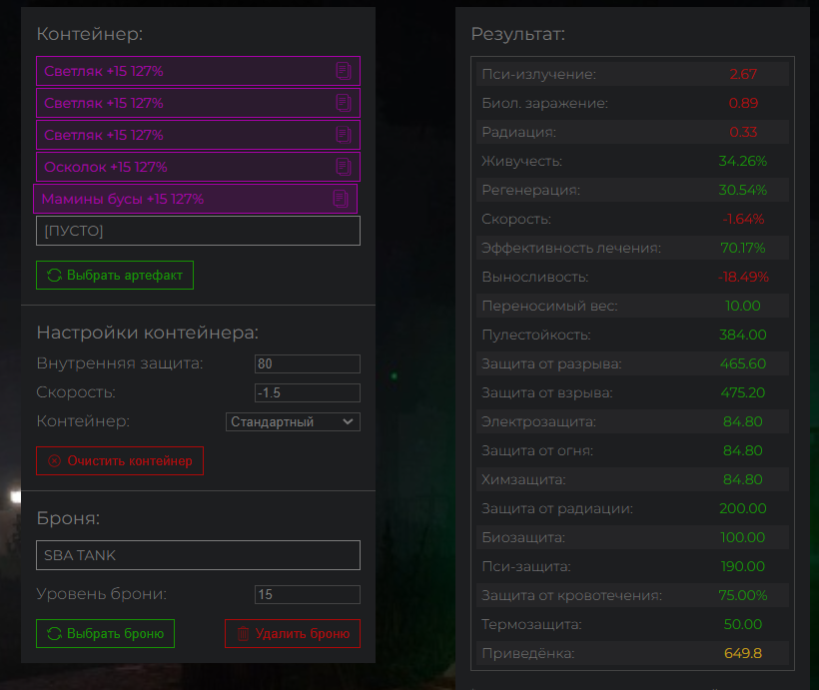This screenshot has height=690, width=819.
Task: Click the refresh icon in Выбрать артефакт
Action: point(54,276)
